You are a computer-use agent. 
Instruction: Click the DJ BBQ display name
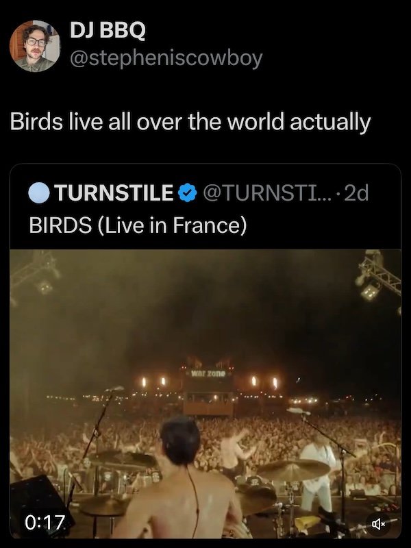click(x=106, y=32)
